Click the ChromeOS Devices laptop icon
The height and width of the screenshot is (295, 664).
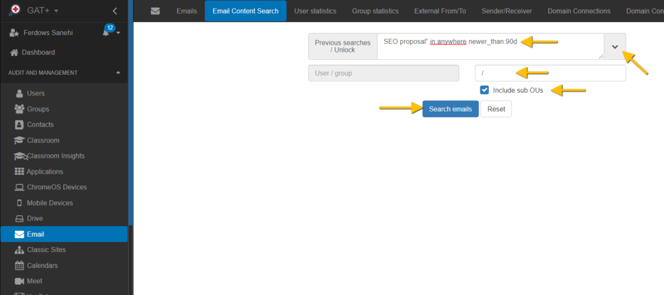coord(19,187)
